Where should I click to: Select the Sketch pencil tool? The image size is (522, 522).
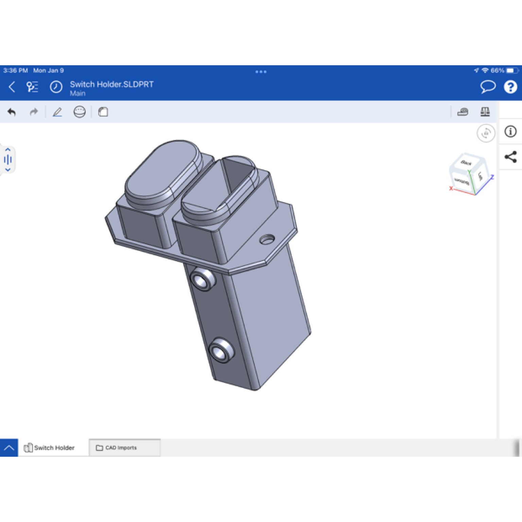[x=57, y=112]
